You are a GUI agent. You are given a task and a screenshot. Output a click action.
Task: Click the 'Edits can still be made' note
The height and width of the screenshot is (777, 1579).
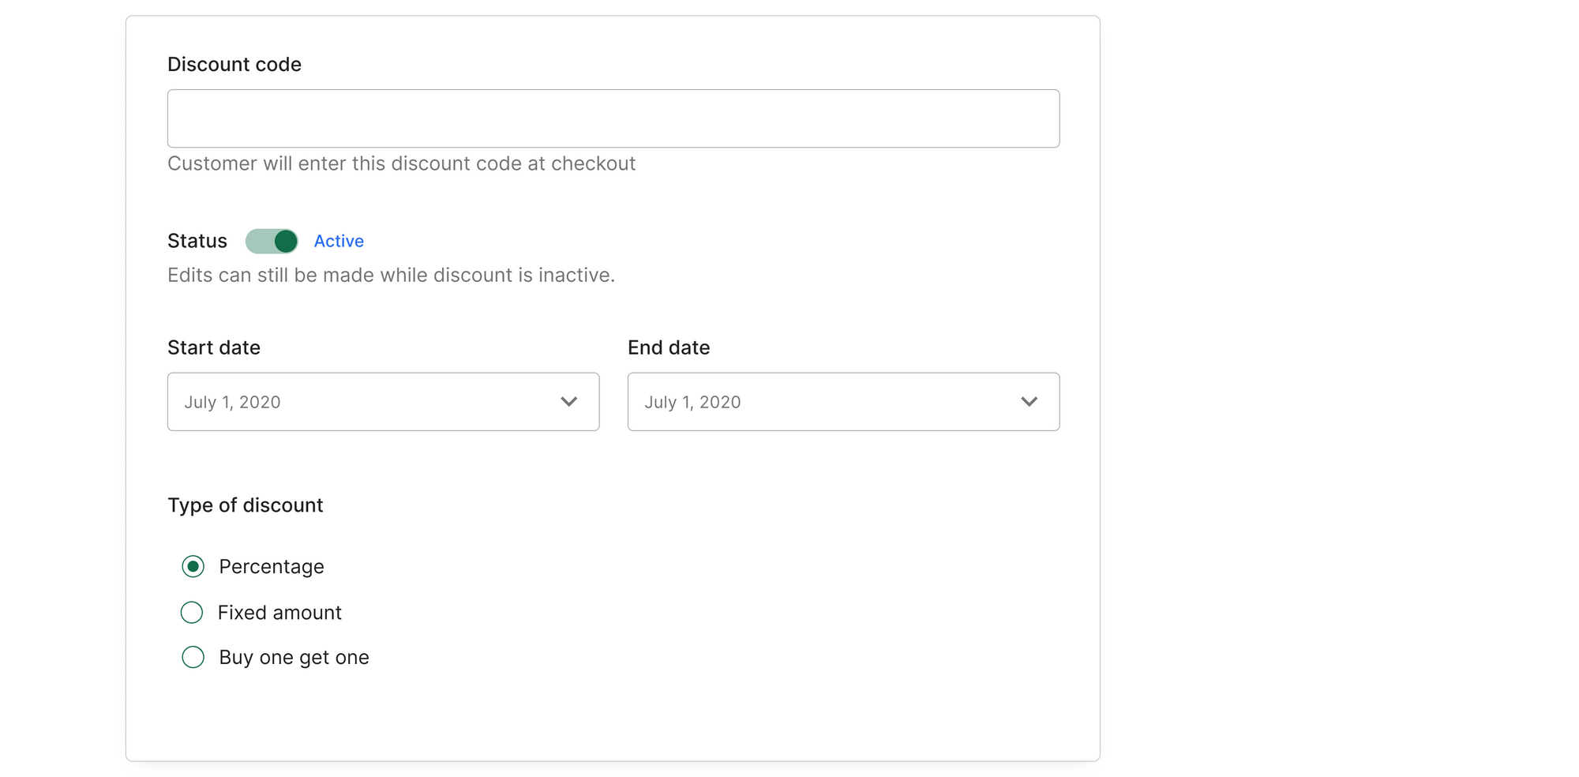pyautogui.click(x=391, y=275)
